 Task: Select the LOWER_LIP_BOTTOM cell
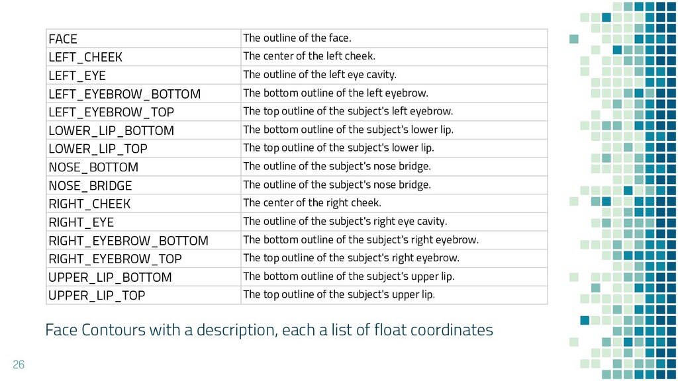click(x=111, y=131)
